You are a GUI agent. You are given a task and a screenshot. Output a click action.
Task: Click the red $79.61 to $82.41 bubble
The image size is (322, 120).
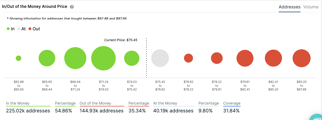(x=245, y=58)
